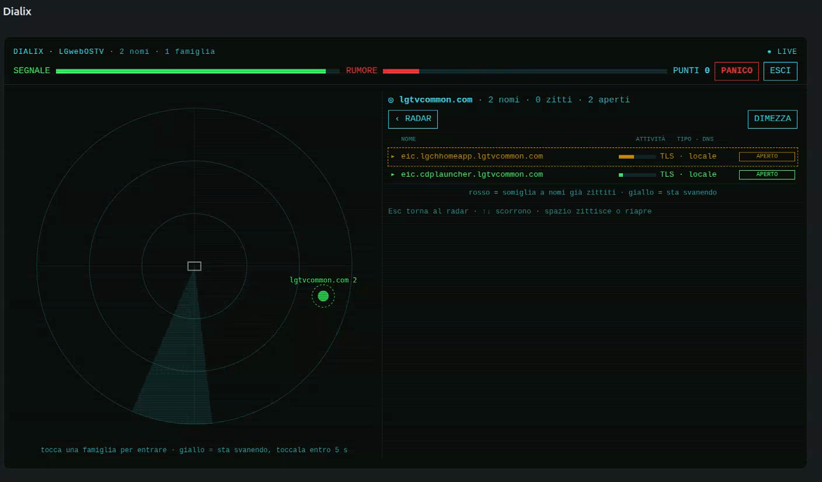Select row eic.lgchhomeapp.lgtvcommon.com
Viewport: 822px width, 482px height.
pos(593,156)
